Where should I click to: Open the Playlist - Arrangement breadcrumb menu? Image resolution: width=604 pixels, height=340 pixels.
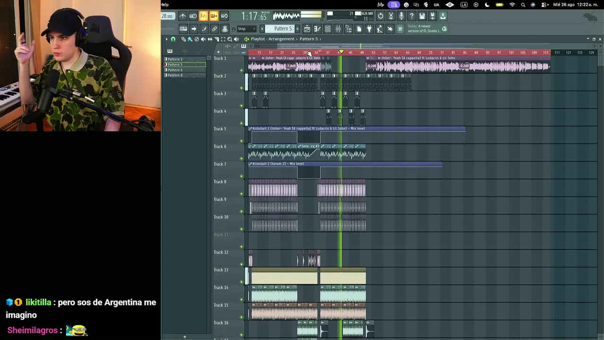[x=272, y=39]
